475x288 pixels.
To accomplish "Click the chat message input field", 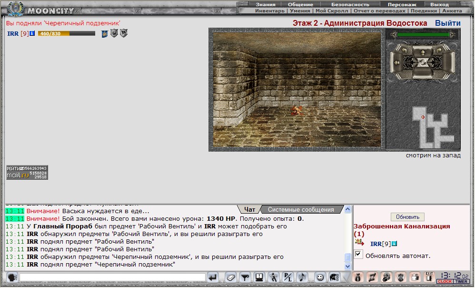I will [x=112, y=278].
